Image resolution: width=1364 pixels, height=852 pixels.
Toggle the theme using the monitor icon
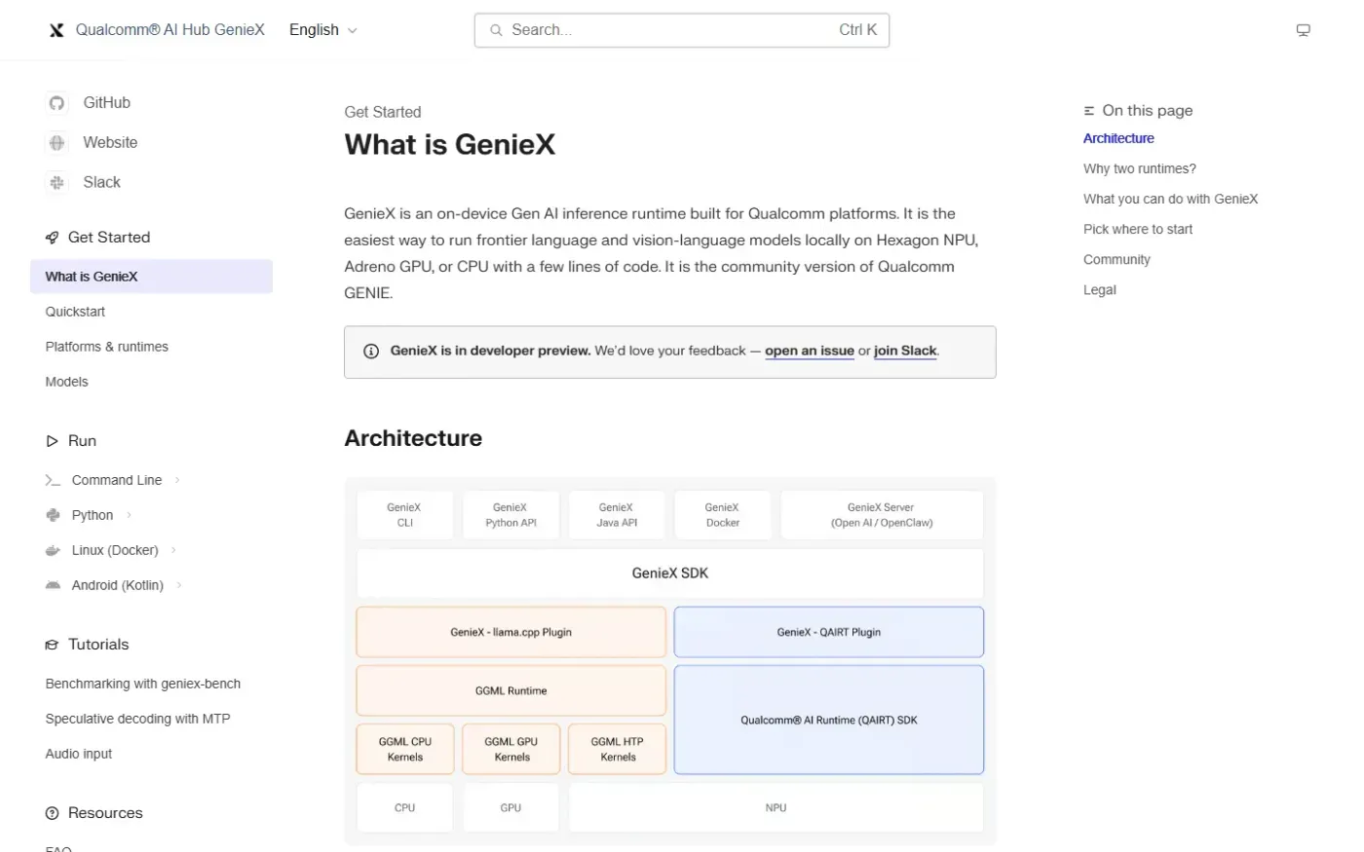point(1304,30)
